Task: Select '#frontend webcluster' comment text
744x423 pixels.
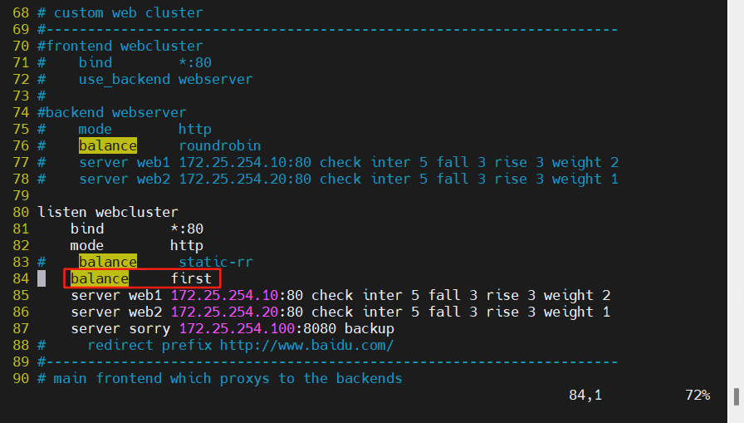Action: tap(120, 46)
